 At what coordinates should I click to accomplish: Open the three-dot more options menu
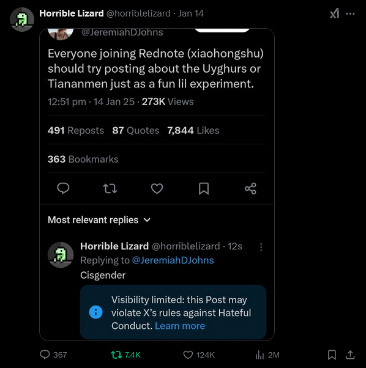(x=350, y=14)
